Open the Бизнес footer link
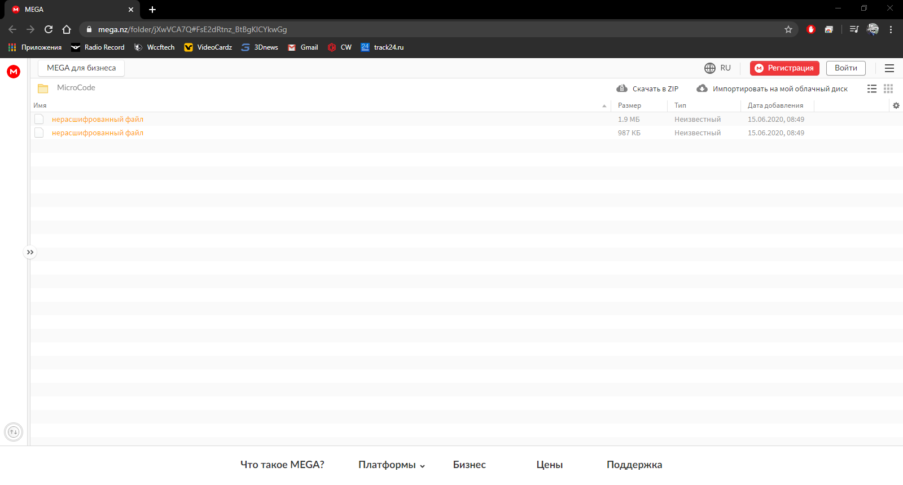This screenshot has width=903, height=485. (469, 465)
